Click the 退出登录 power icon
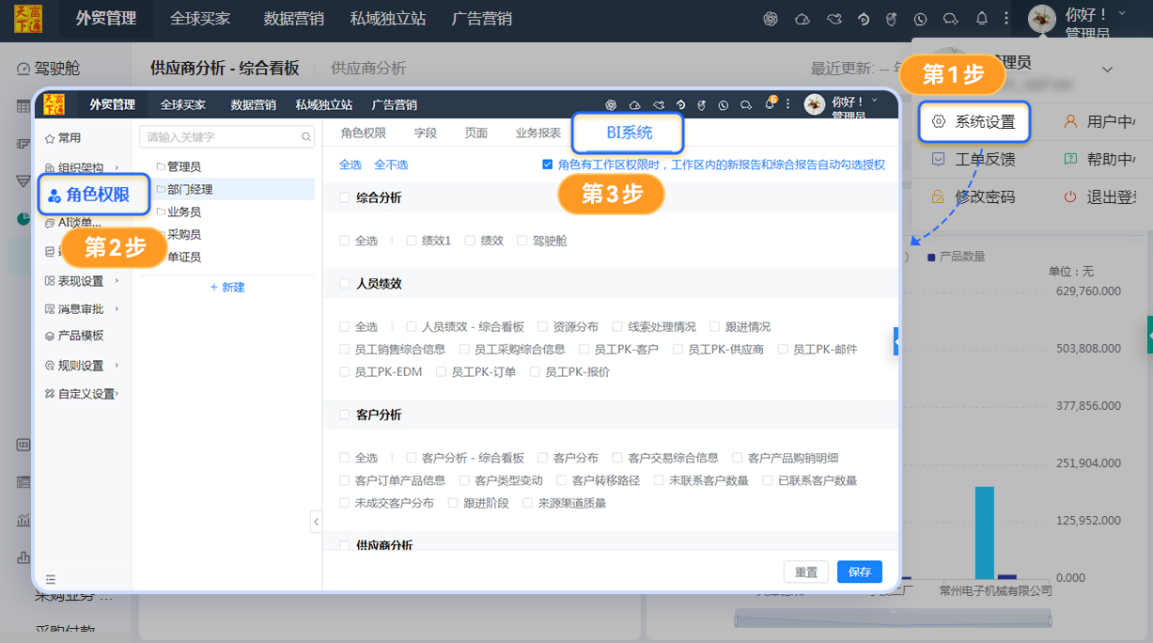Screen dimensions: 1153x643 (x=1070, y=197)
